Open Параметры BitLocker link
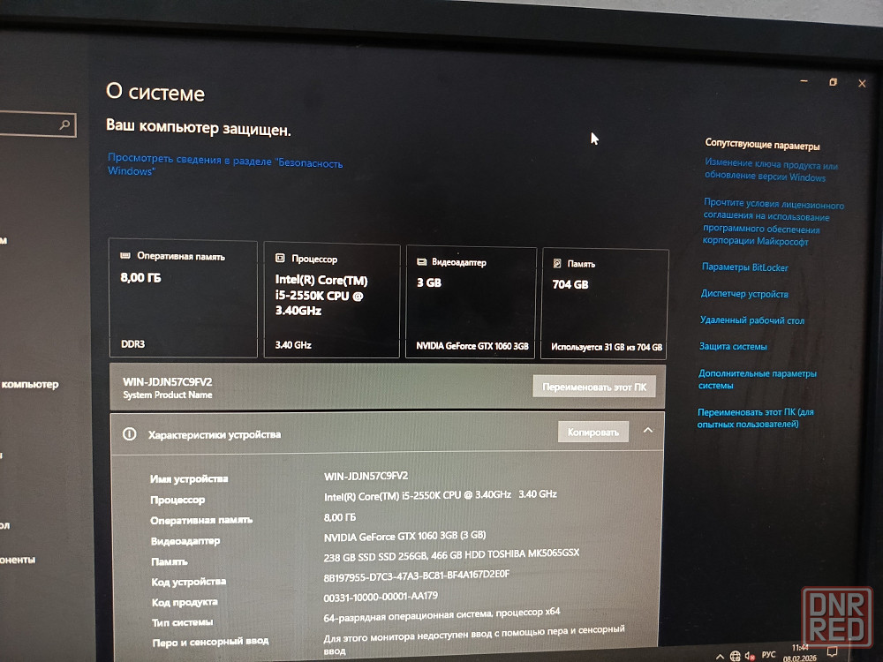The height and width of the screenshot is (662, 883). pos(744,267)
